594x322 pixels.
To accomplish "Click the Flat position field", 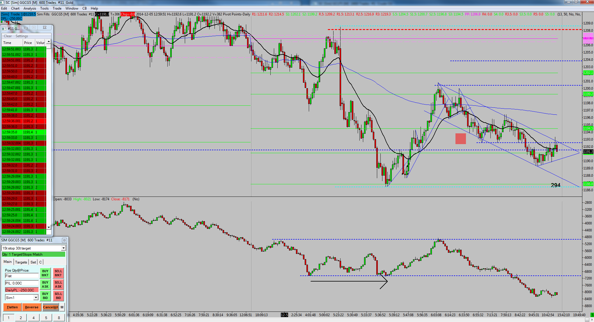I will click(22, 276).
